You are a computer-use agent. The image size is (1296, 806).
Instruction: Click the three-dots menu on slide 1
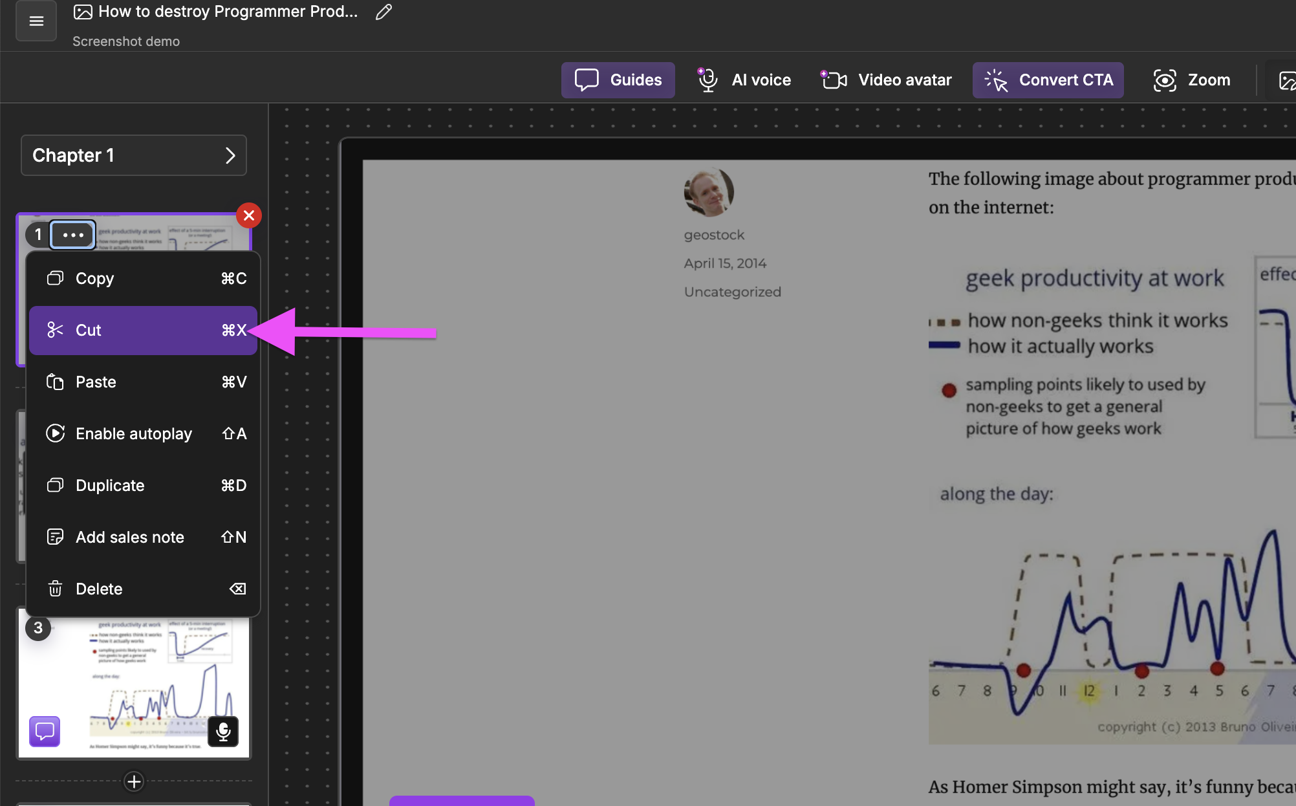73,234
